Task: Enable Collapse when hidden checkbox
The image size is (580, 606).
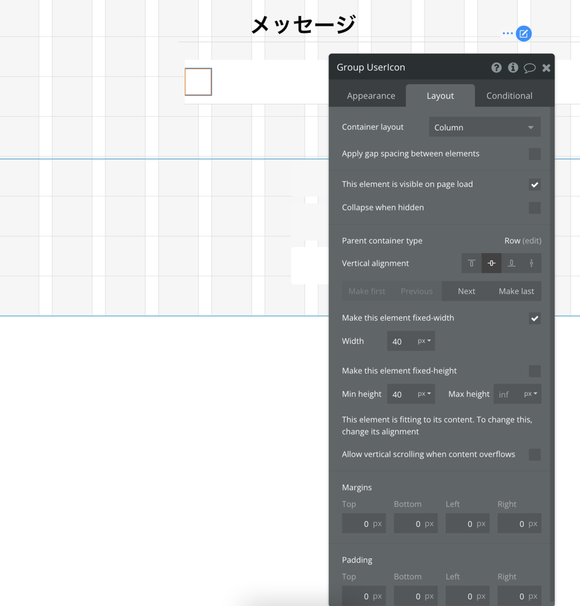Action: 535,208
